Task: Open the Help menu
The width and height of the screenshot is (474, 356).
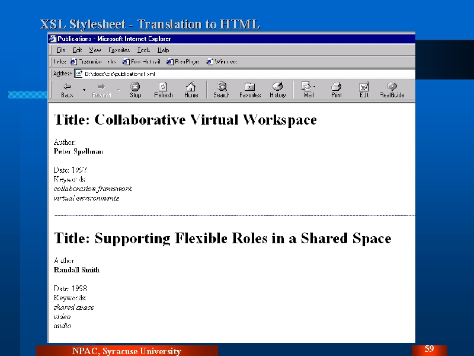Action: click(x=164, y=50)
